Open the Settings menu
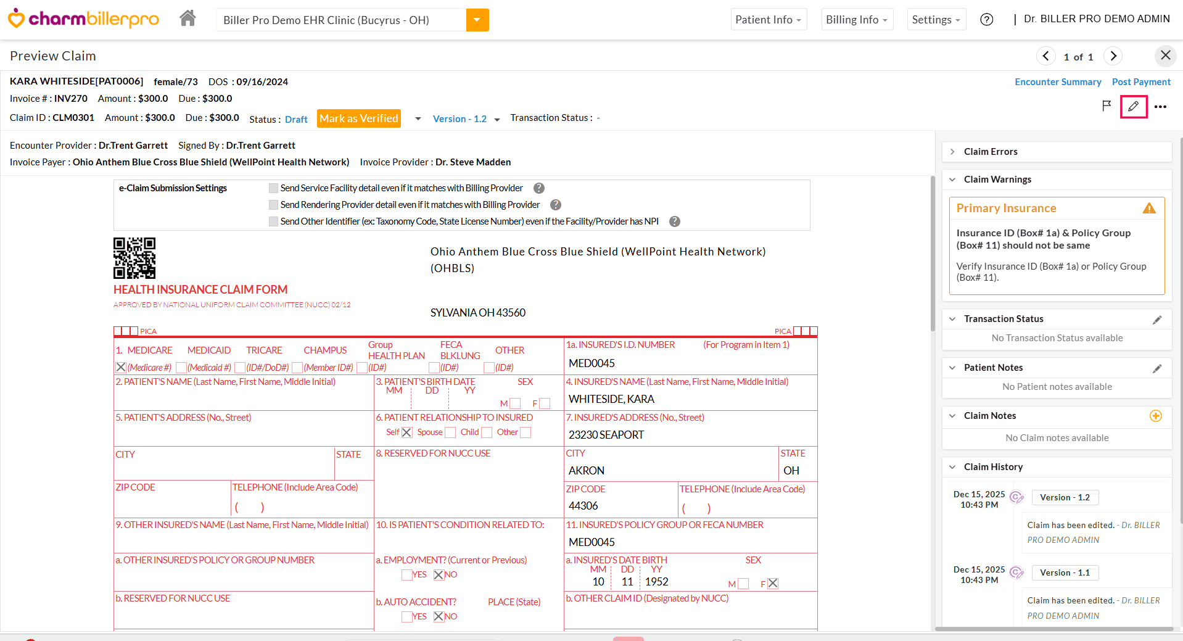Image resolution: width=1183 pixels, height=641 pixels. point(936,20)
